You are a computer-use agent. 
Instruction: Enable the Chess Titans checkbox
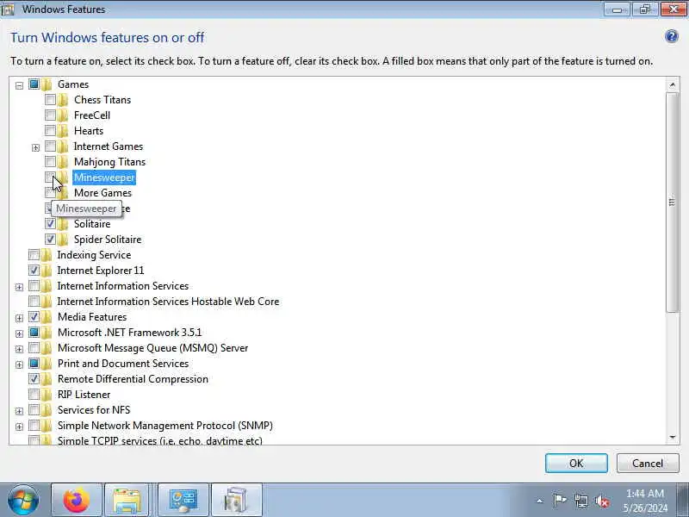point(50,99)
